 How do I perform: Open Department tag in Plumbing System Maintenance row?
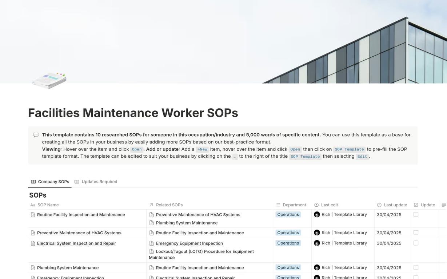[x=288, y=267]
